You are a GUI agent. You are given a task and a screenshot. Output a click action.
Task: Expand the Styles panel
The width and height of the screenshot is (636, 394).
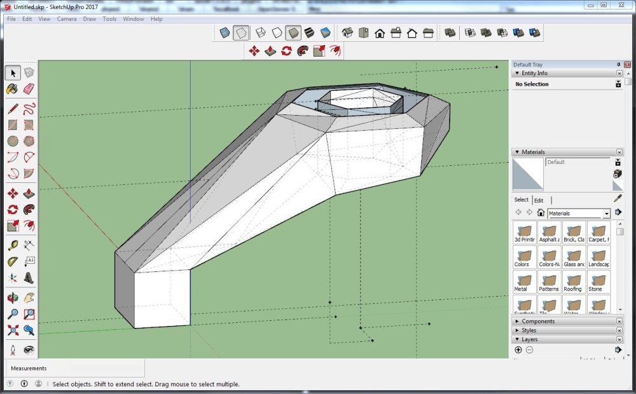tap(517, 330)
